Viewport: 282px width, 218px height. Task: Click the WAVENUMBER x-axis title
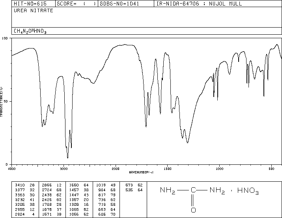click(x=141, y=172)
